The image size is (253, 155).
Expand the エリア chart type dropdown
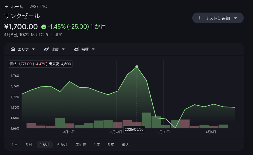pos(33,49)
